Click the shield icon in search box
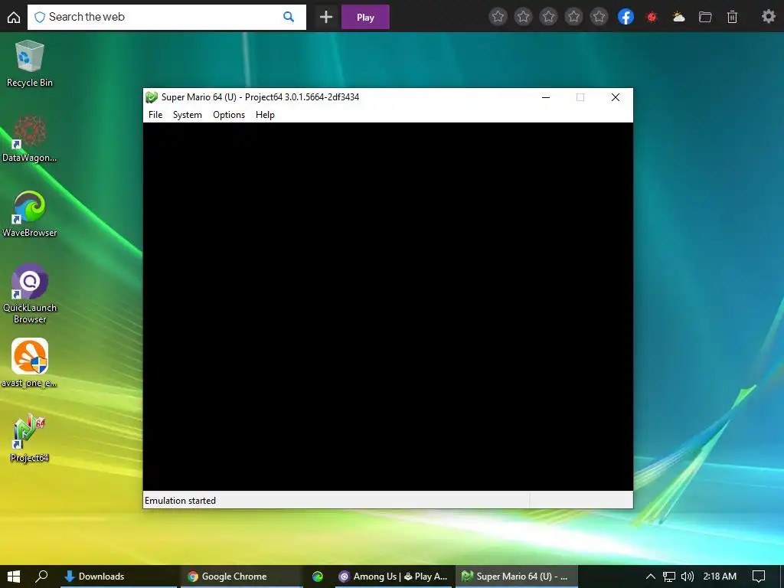Viewport: 784px width, 588px height. 40,17
